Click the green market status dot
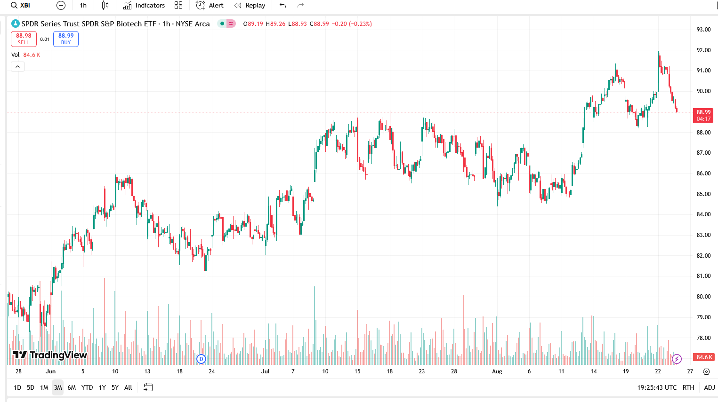Image resolution: width=718 pixels, height=402 pixels. (x=222, y=24)
